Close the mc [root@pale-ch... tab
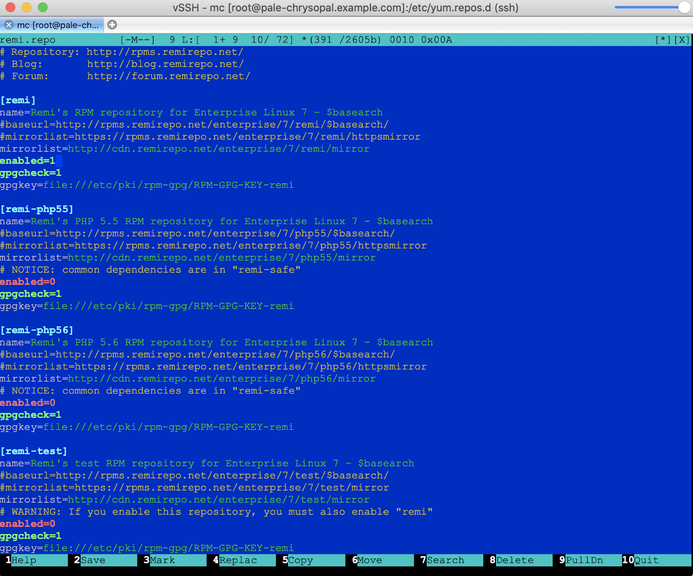 9,25
